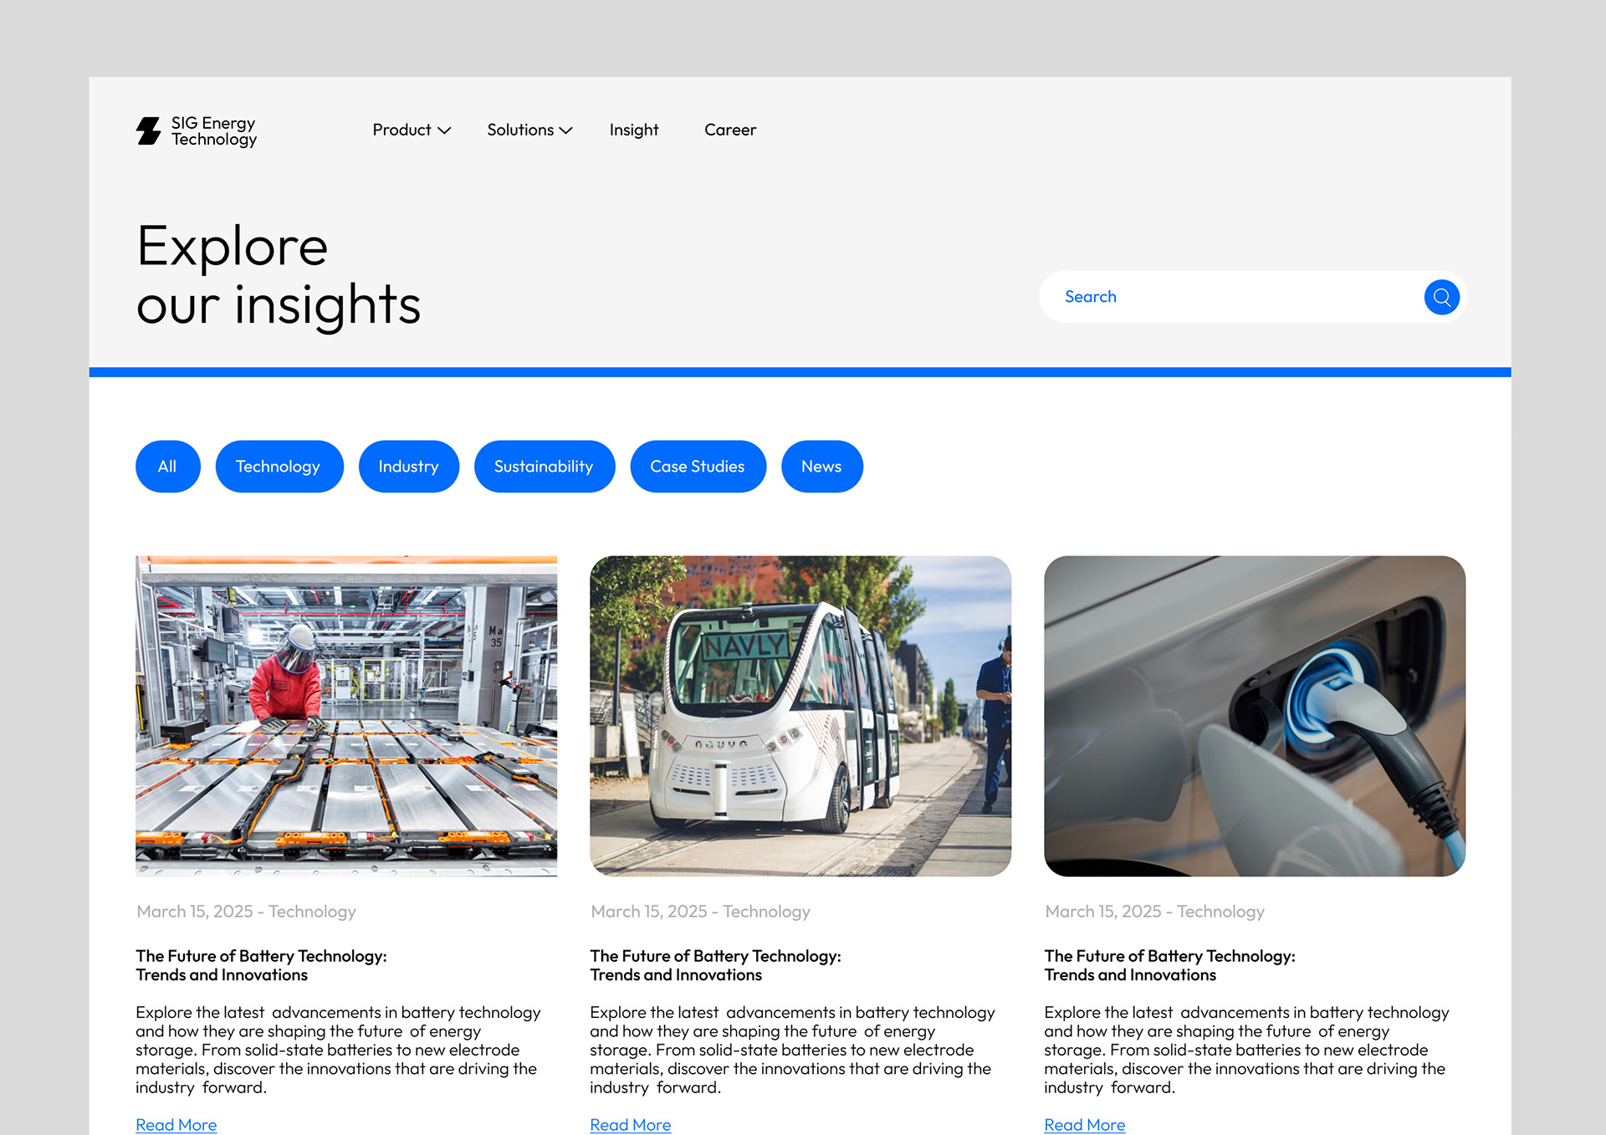Click the date line under the factory image
Screen dimensions: 1606x1135
point(247,912)
